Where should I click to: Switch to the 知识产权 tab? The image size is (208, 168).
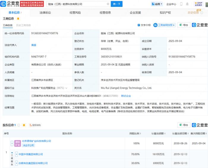(x=165, y=13)
